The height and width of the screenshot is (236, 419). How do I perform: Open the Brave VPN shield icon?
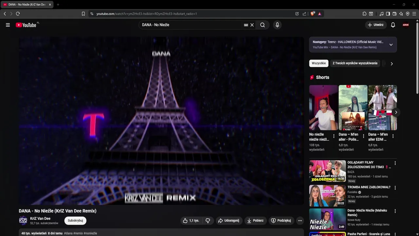[x=408, y=14]
